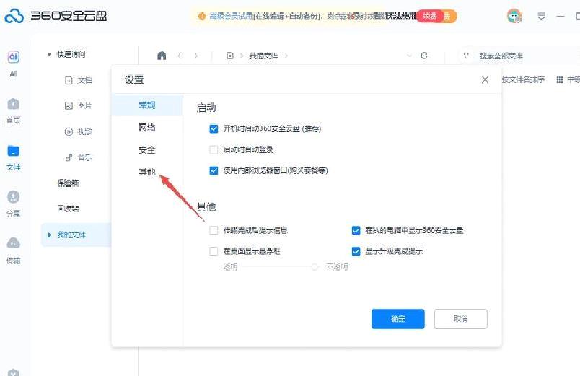
Task: Enable 启动时自动登录 checkbox
Action: coord(214,149)
